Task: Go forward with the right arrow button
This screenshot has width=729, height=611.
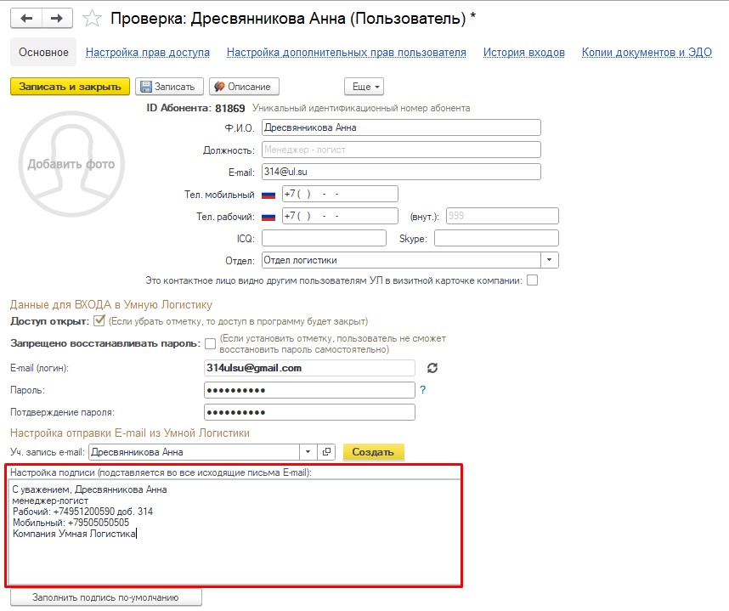Action: click(x=57, y=19)
